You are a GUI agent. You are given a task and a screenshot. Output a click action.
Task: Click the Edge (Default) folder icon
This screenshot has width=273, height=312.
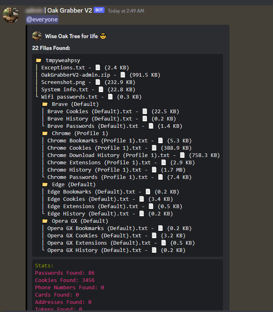[45, 185]
